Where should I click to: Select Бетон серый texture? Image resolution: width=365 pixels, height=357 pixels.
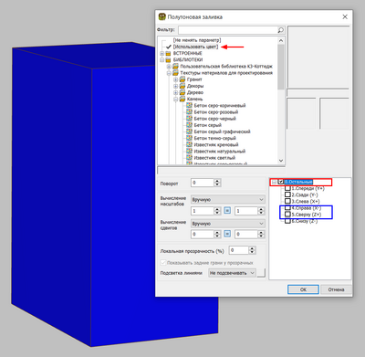(207, 125)
